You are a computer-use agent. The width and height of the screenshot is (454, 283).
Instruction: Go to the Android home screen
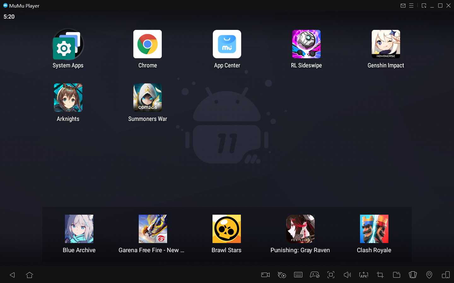(30, 275)
